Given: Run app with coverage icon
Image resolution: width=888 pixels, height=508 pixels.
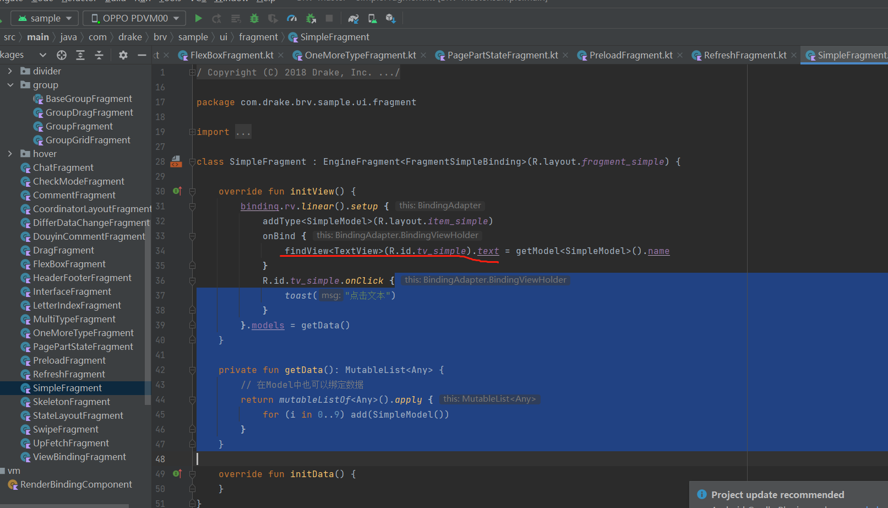Looking at the screenshot, I should coord(273,18).
